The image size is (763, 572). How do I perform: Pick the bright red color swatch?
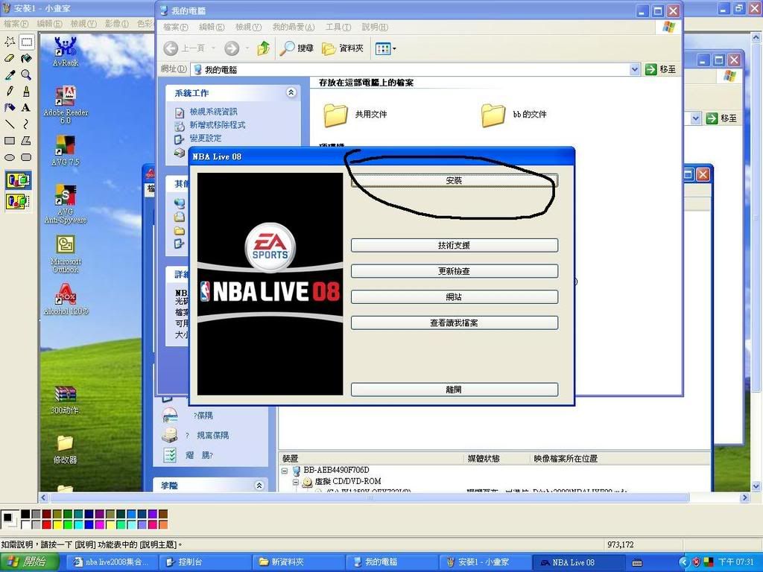tap(47, 524)
